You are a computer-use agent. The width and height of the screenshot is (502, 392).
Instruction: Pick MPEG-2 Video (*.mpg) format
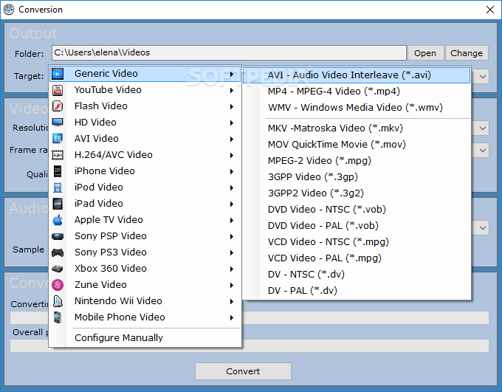(x=357, y=161)
